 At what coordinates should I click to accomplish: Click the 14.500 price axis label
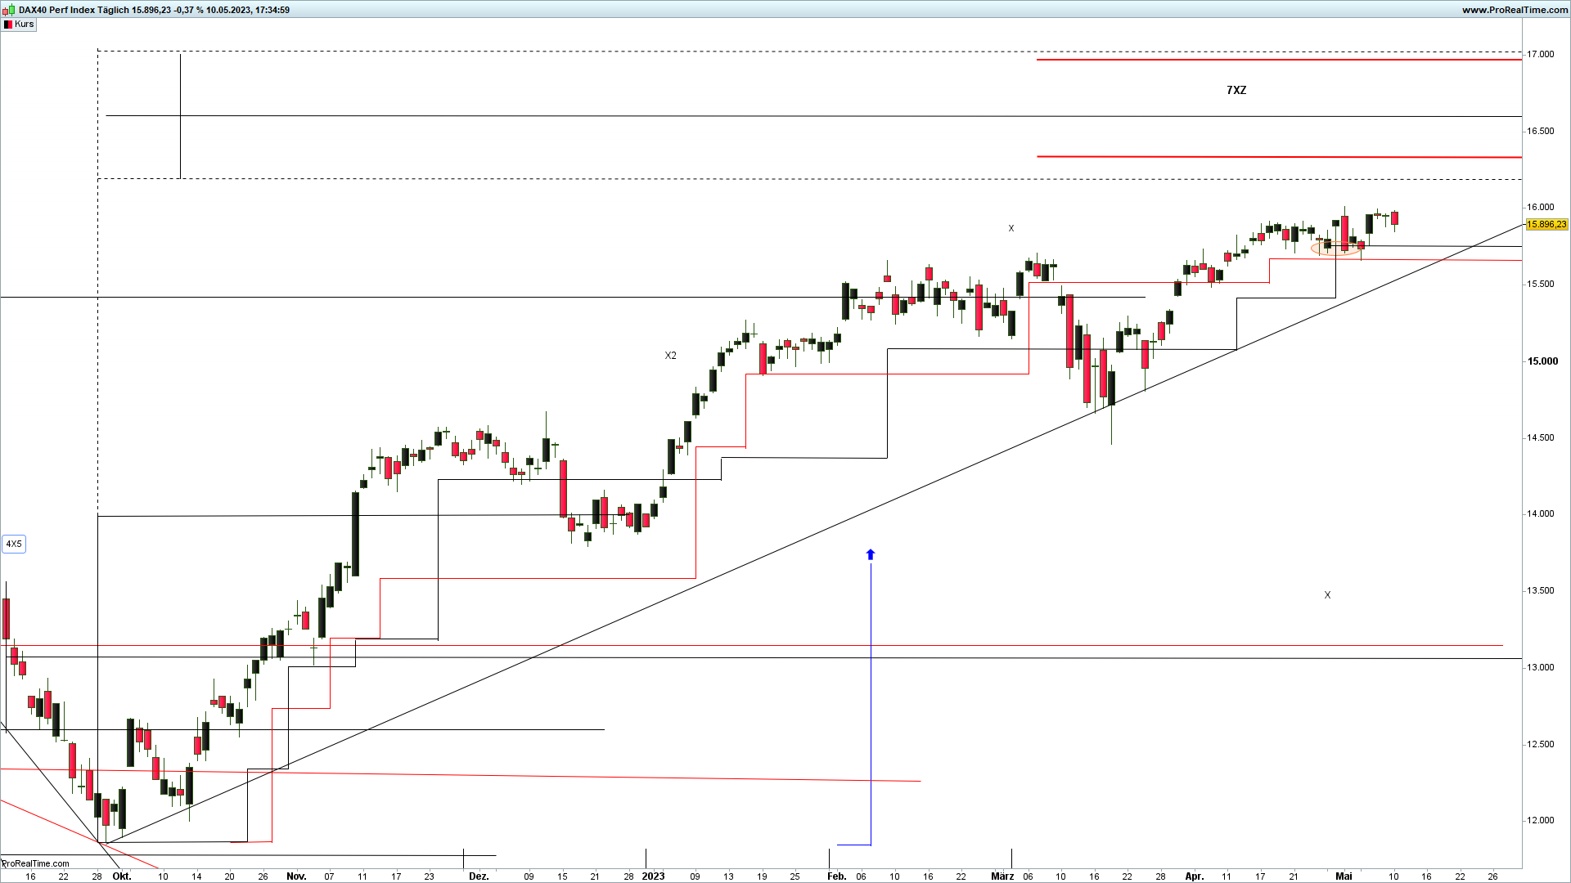[1541, 437]
